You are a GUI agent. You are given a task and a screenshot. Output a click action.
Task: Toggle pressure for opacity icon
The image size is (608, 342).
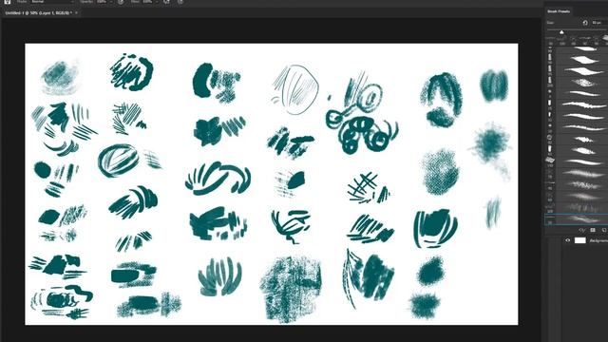coord(121,2)
